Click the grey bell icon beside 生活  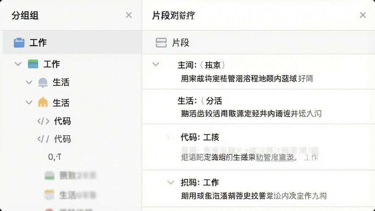43,82
